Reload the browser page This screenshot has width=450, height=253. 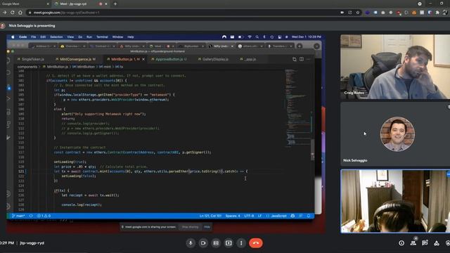pos(13,13)
